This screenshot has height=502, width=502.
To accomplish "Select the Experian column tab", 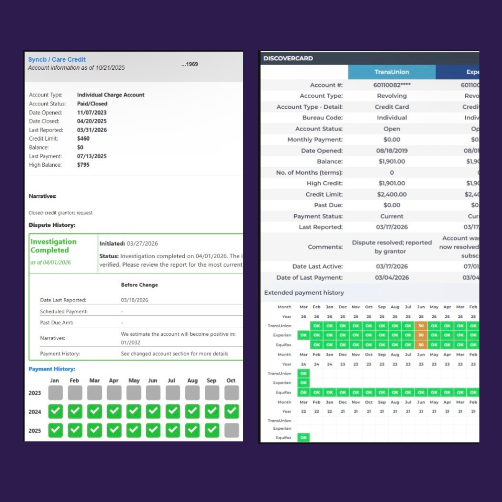I will (457, 72).
